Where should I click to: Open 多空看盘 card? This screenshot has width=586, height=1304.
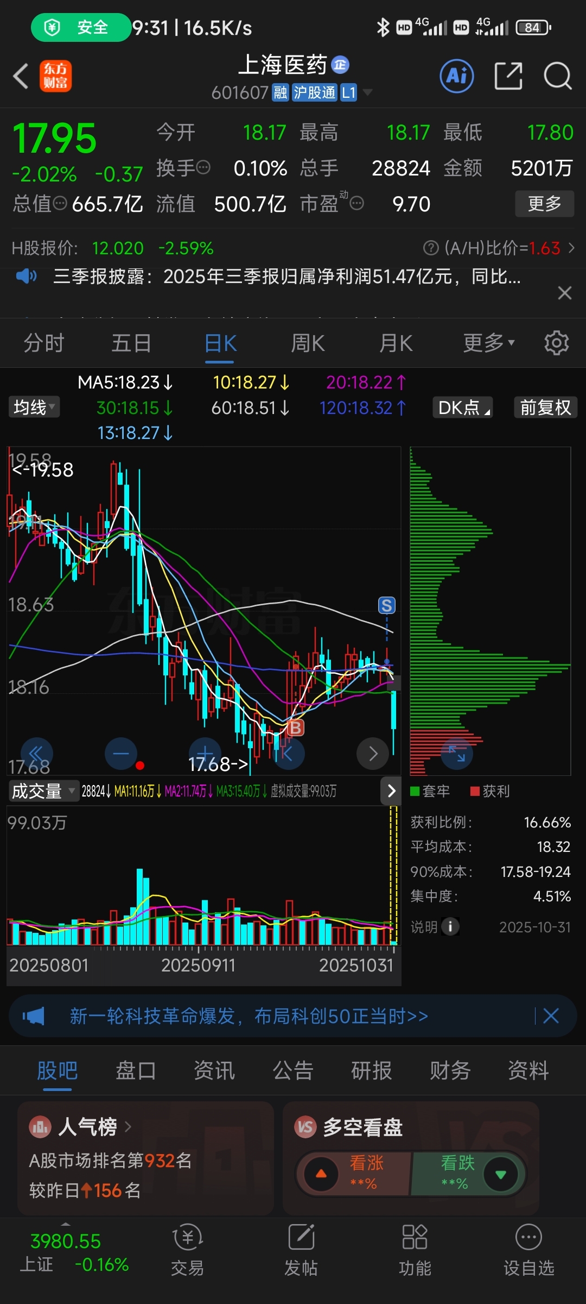pos(411,1158)
